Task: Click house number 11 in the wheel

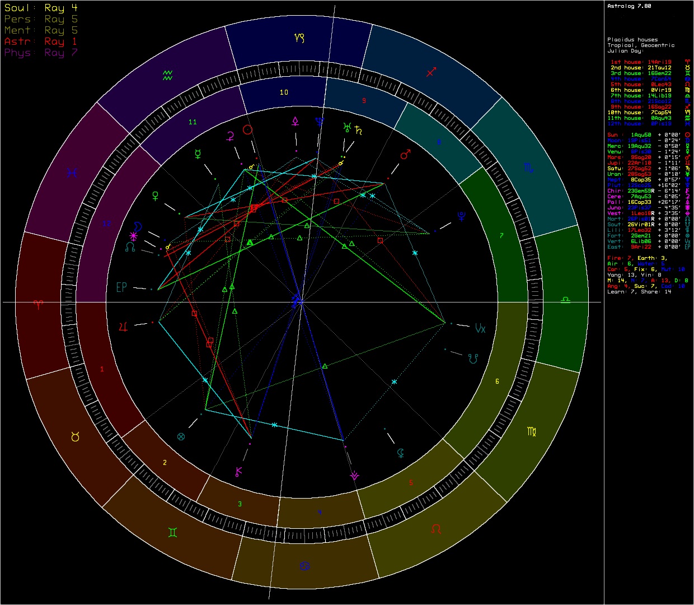Action: [x=193, y=122]
